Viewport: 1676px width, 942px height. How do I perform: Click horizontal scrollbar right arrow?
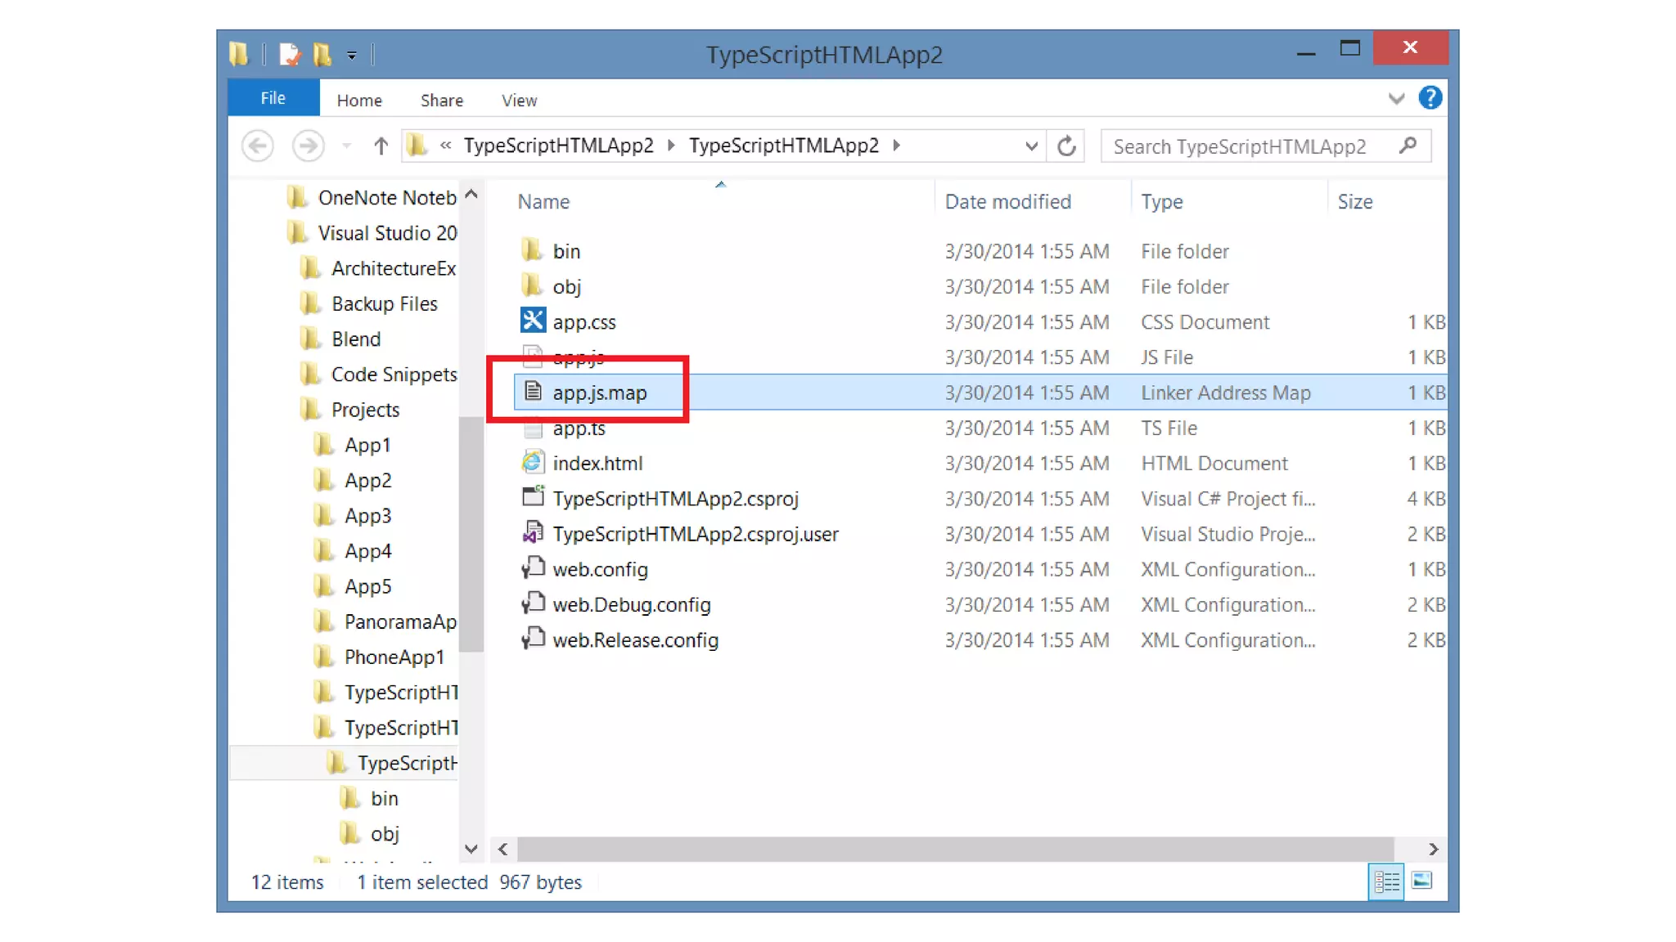point(1433,850)
